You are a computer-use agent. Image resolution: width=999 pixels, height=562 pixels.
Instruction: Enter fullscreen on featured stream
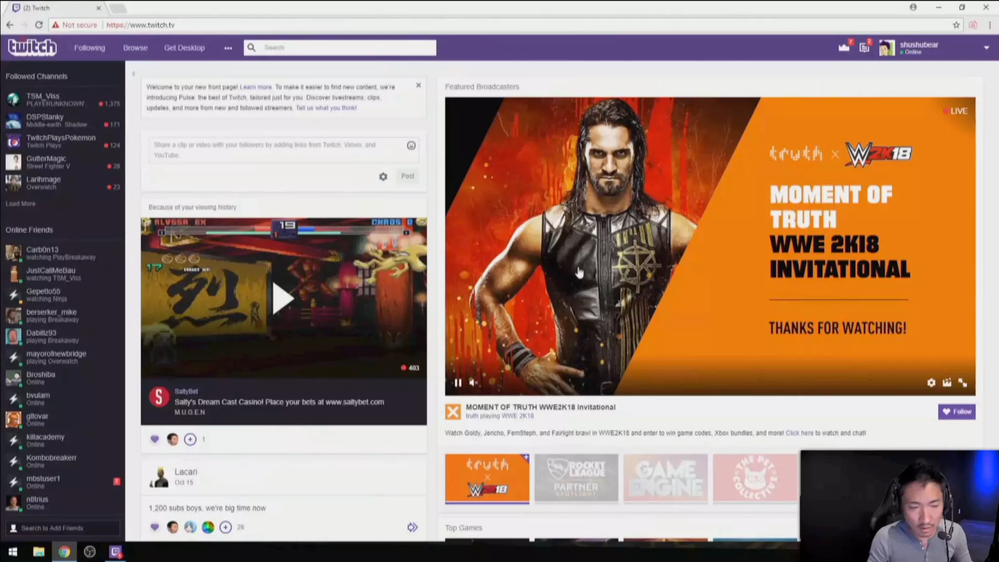click(962, 383)
